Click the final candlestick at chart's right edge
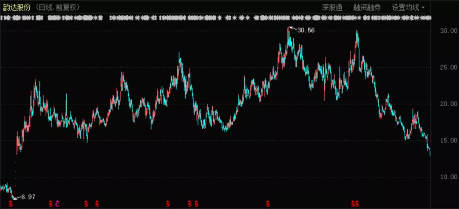This screenshot has width=459, height=209. tap(430, 152)
